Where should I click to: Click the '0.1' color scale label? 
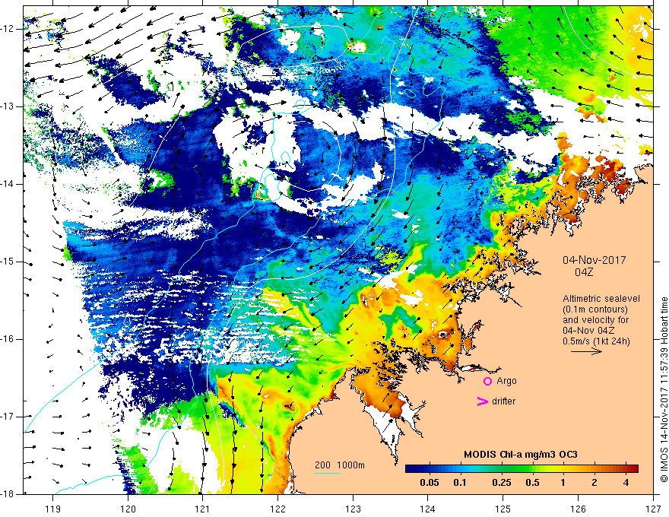459,483
